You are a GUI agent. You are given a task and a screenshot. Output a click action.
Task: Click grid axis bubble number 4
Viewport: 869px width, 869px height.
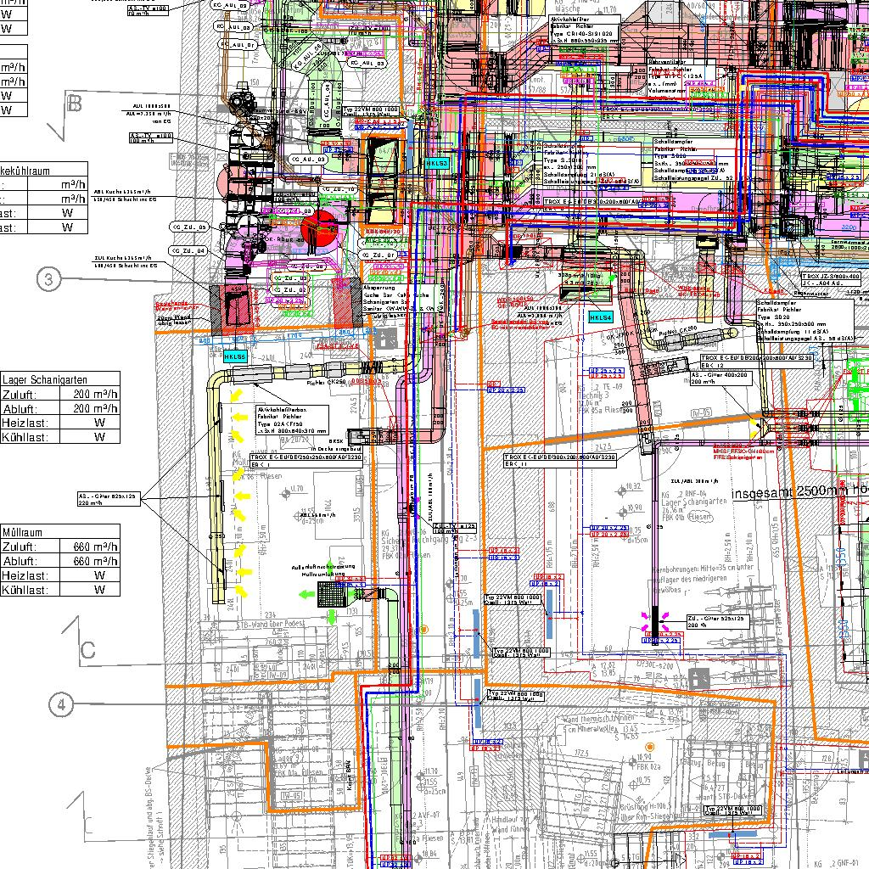coord(61,705)
